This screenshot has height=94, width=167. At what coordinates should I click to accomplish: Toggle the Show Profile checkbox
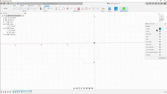click(160, 42)
